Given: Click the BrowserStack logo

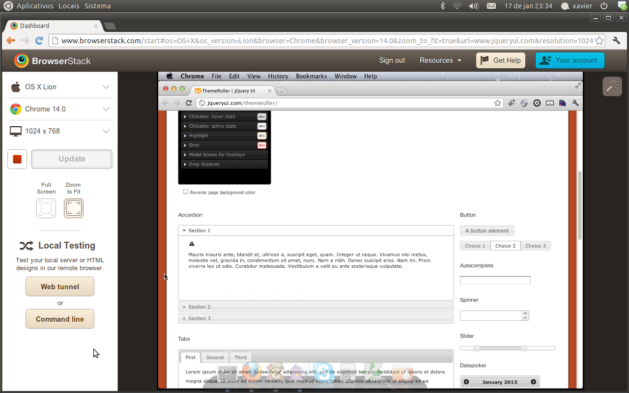Looking at the screenshot, I should [x=53, y=60].
